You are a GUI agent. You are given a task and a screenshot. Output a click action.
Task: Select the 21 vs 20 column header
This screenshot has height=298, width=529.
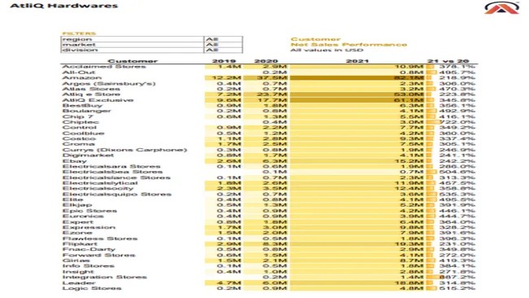[448, 61]
